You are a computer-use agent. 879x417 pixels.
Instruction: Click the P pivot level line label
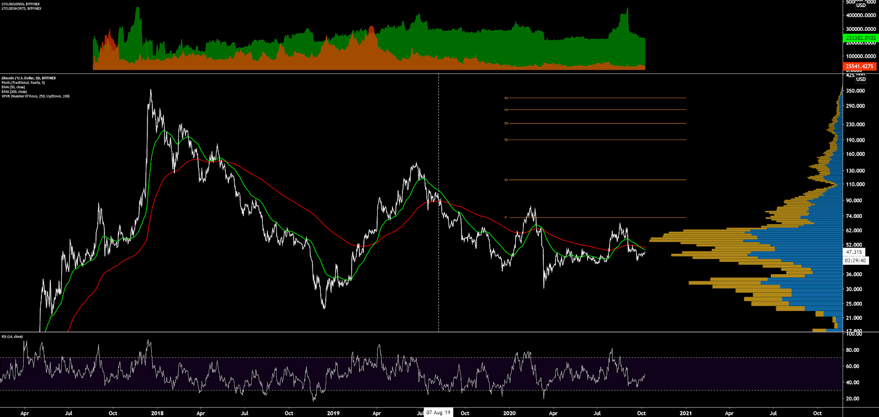click(x=506, y=217)
